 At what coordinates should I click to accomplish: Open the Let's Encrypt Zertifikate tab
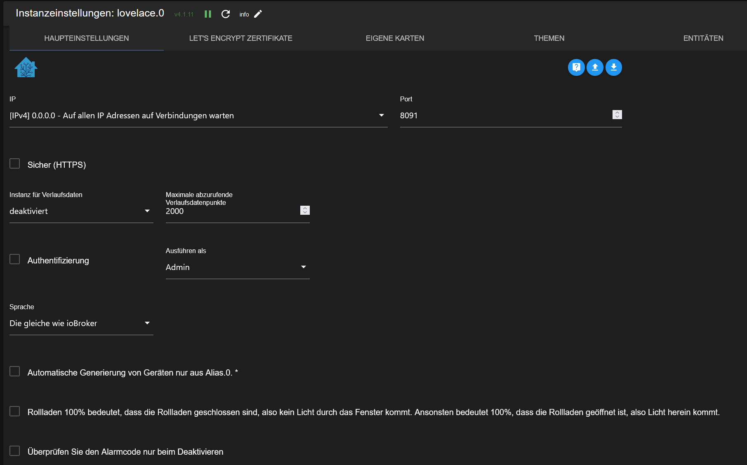pos(241,38)
